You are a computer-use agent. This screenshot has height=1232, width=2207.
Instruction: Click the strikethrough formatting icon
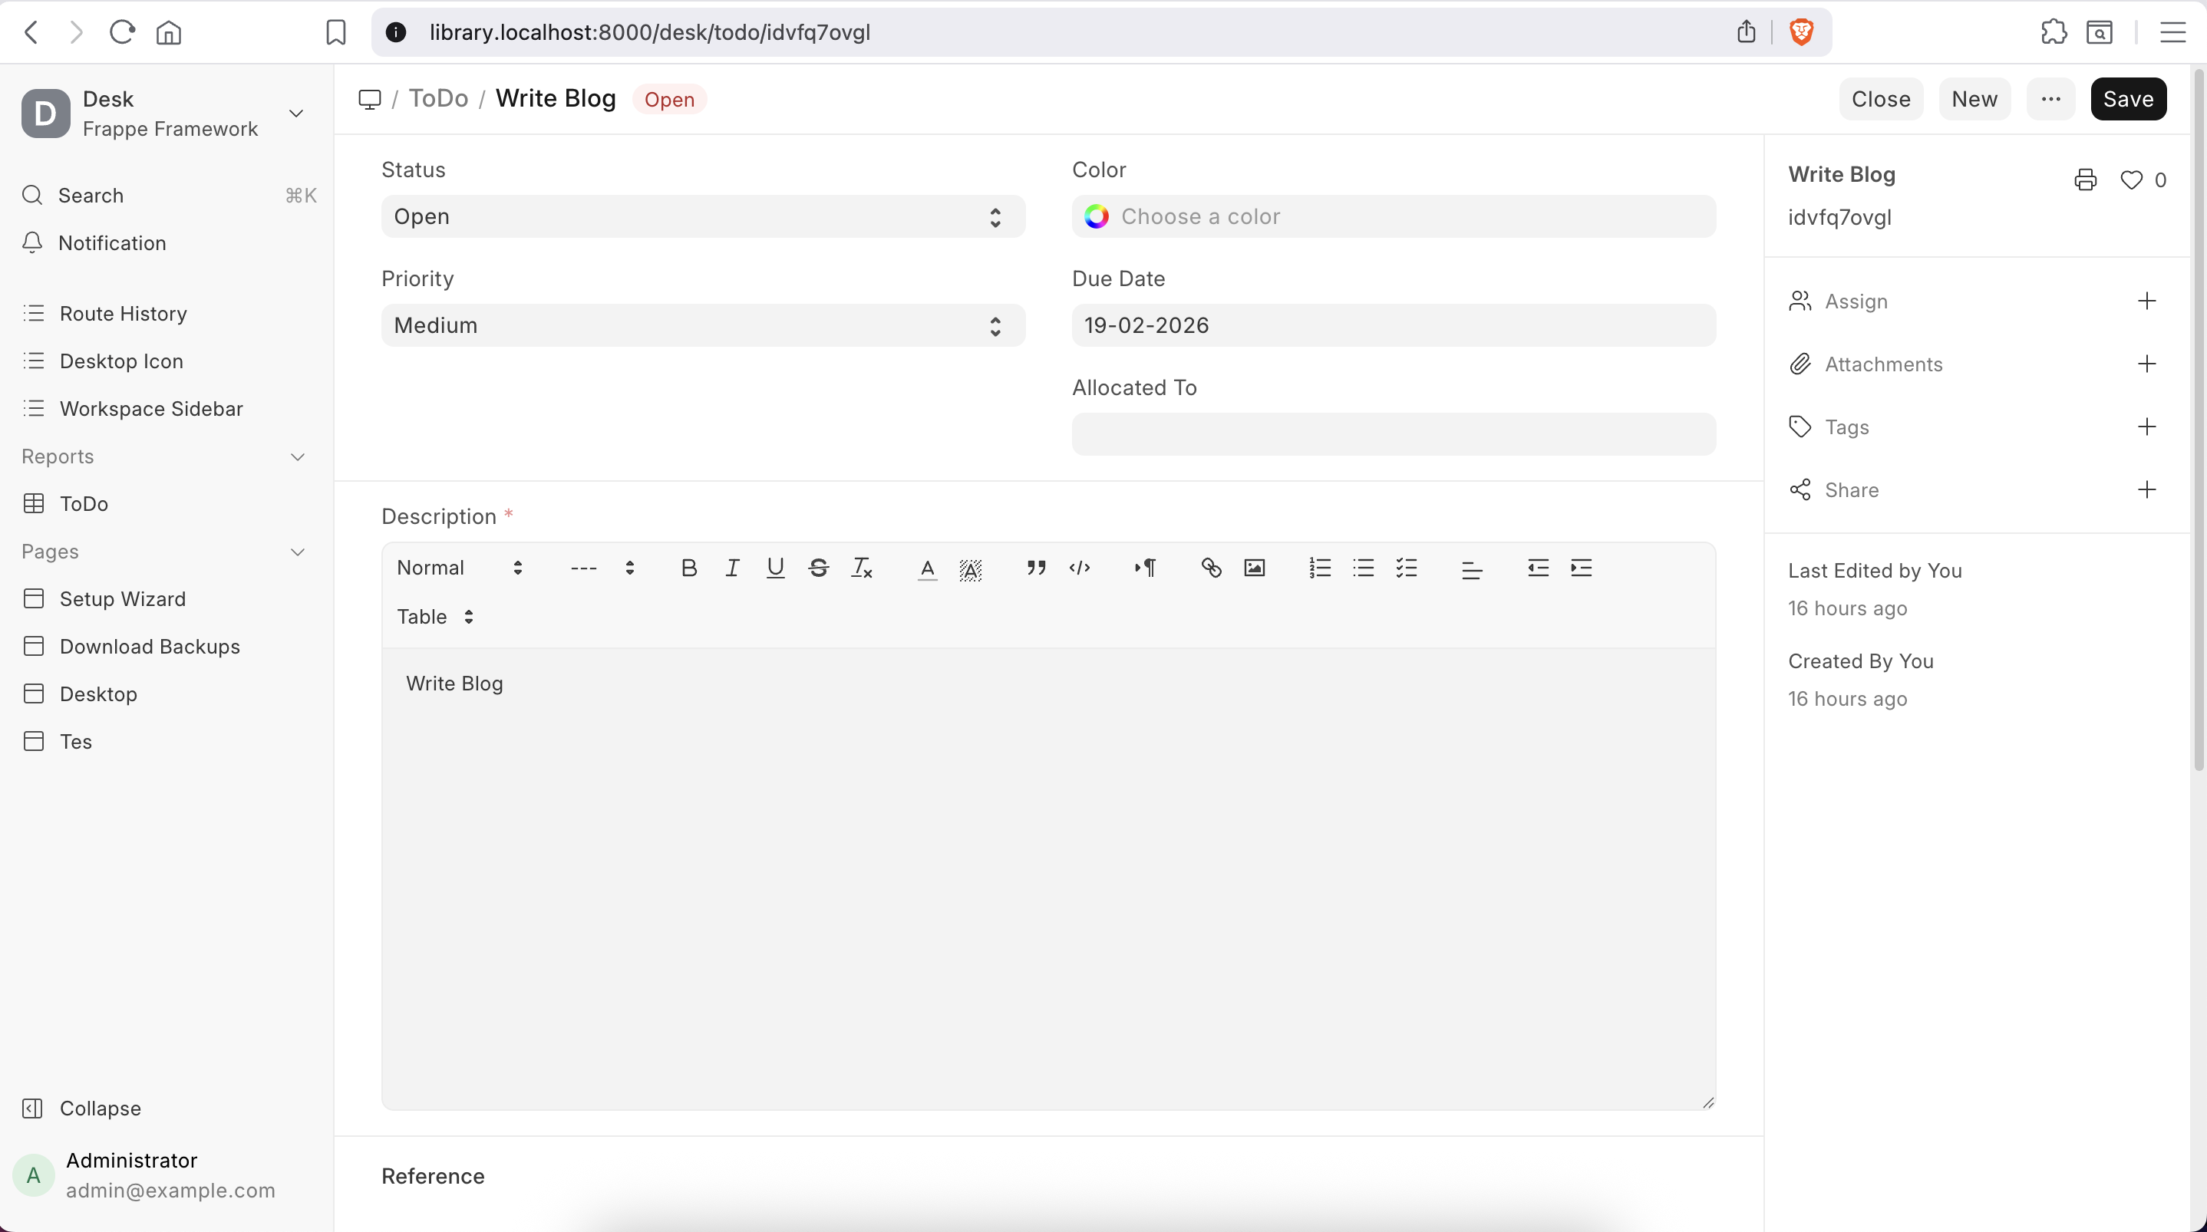point(818,568)
